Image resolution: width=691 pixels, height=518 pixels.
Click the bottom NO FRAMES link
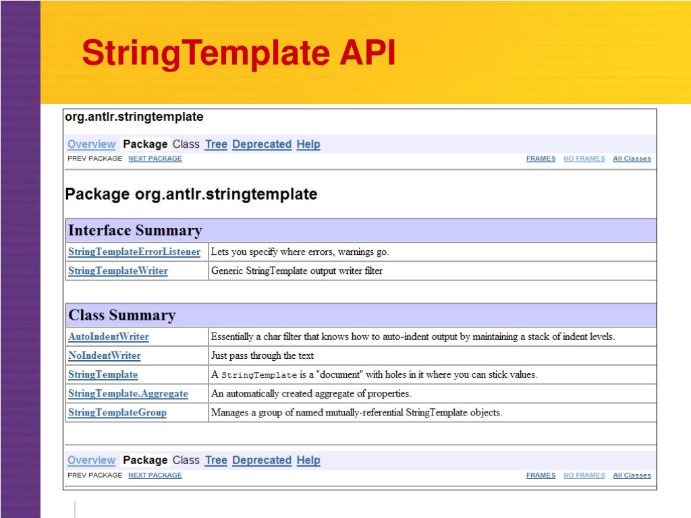(x=584, y=476)
